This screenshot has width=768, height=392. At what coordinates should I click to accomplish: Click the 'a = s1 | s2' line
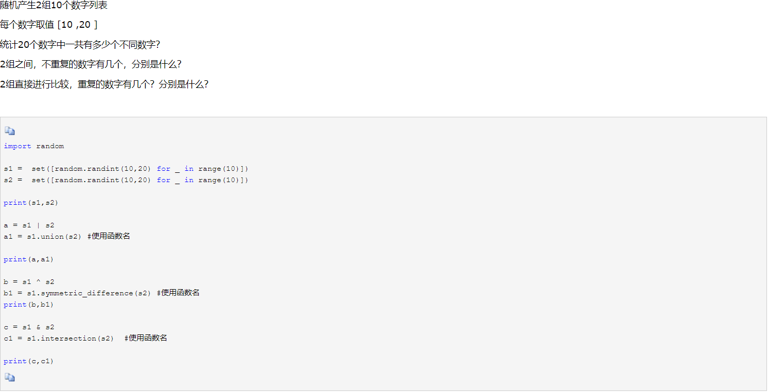(29, 225)
